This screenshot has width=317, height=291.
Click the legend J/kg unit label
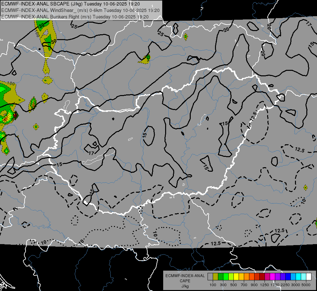tap(185, 286)
